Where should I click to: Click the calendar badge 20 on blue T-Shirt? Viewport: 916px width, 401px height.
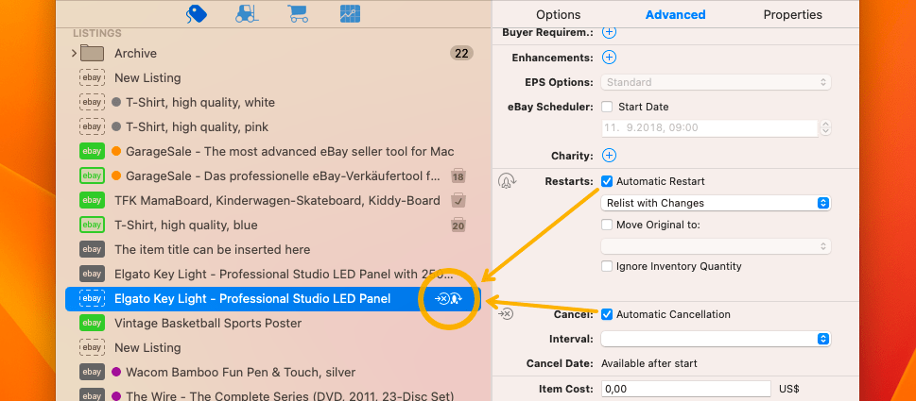(x=458, y=225)
